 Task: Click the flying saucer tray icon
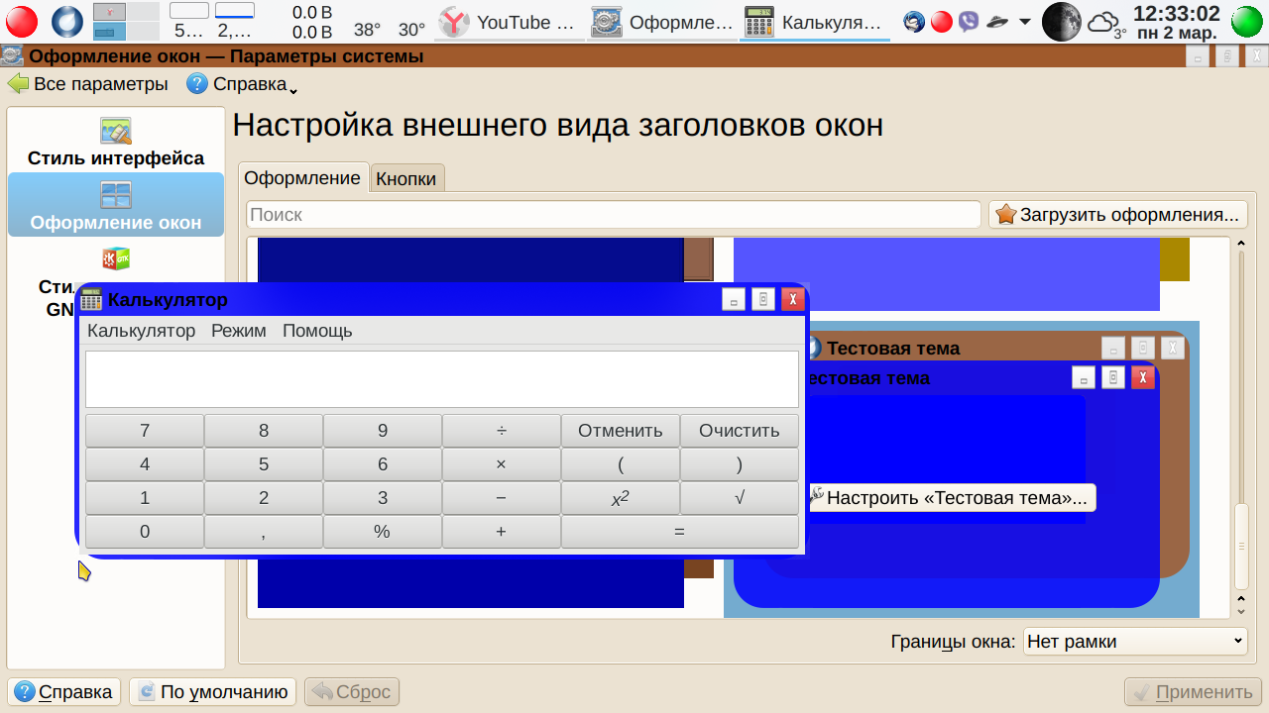(997, 22)
